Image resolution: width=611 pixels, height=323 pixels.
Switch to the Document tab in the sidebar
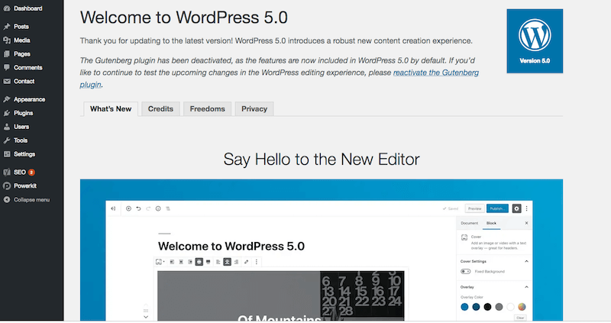click(469, 223)
